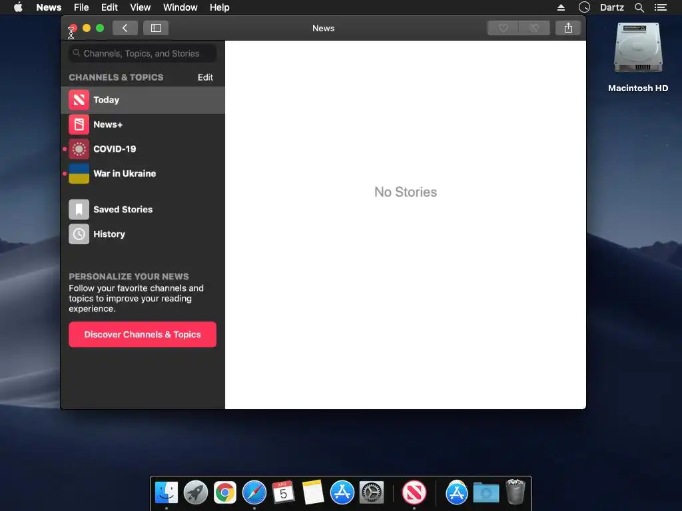The width and height of the screenshot is (682, 511).
Task: Open Notification Center list icon
Action: point(660,7)
